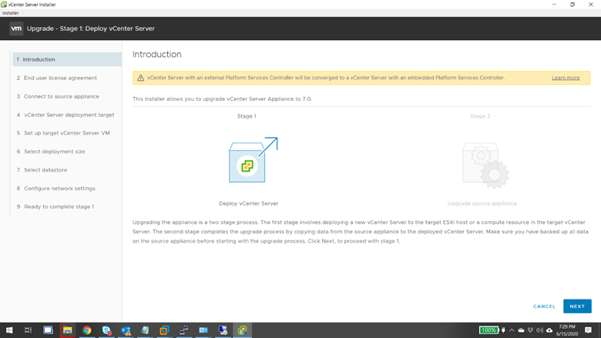Click the Next button
Image resolution: width=601 pixels, height=338 pixels.
click(577, 306)
